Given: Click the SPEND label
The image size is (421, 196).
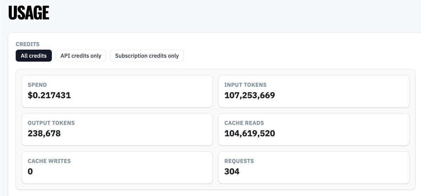Looking at the screenshot, I should click(x=37, y=85).
